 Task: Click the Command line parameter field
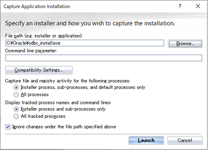click(103, 58)
